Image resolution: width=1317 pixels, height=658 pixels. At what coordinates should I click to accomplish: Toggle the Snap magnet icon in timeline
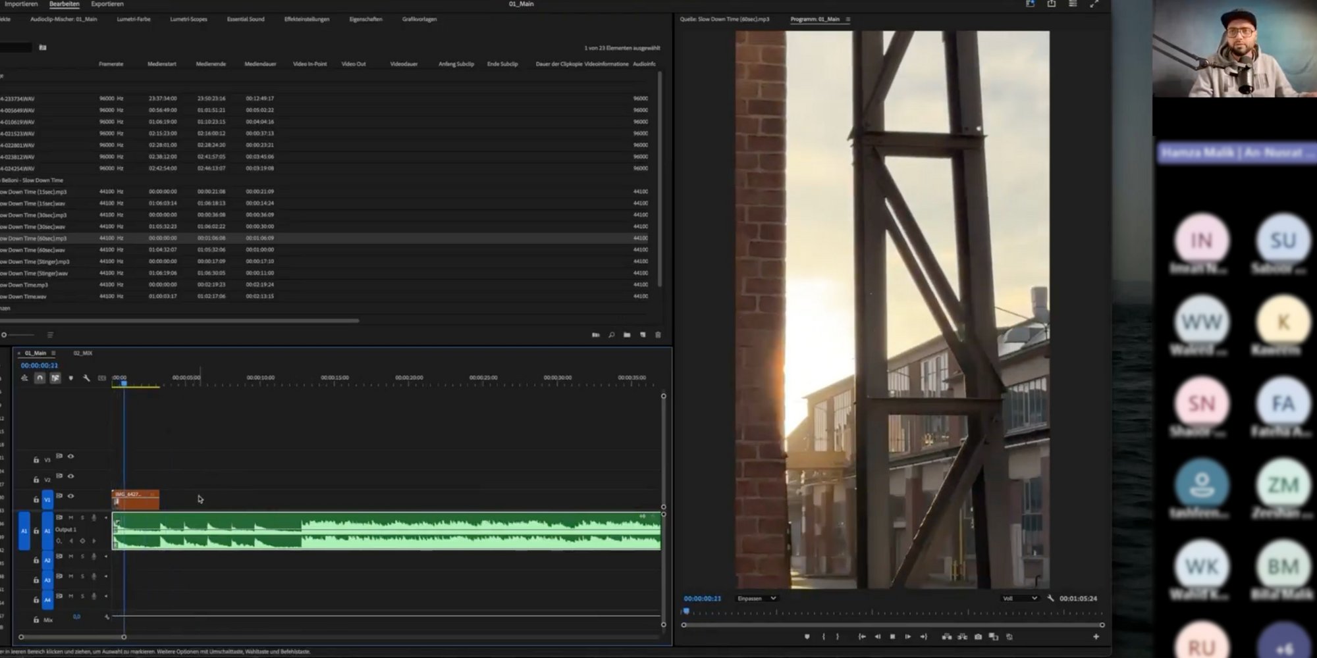(40, 378)
